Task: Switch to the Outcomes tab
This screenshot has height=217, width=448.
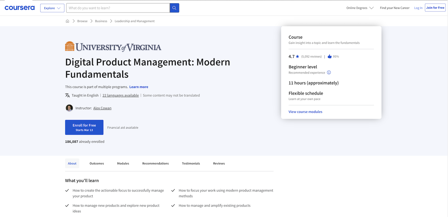Action: [97, 163]
